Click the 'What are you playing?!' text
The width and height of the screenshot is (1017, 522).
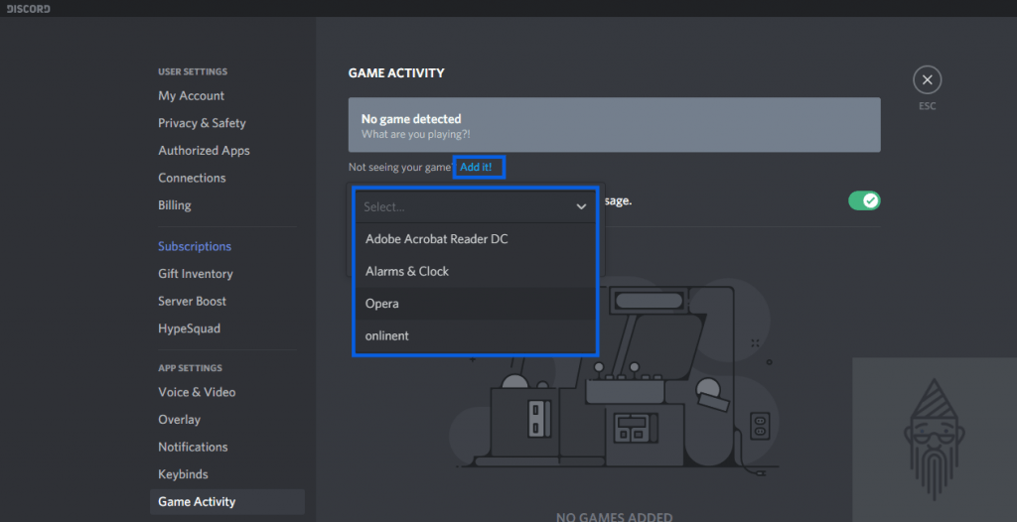pyautogui.click(x=416, y=134)
